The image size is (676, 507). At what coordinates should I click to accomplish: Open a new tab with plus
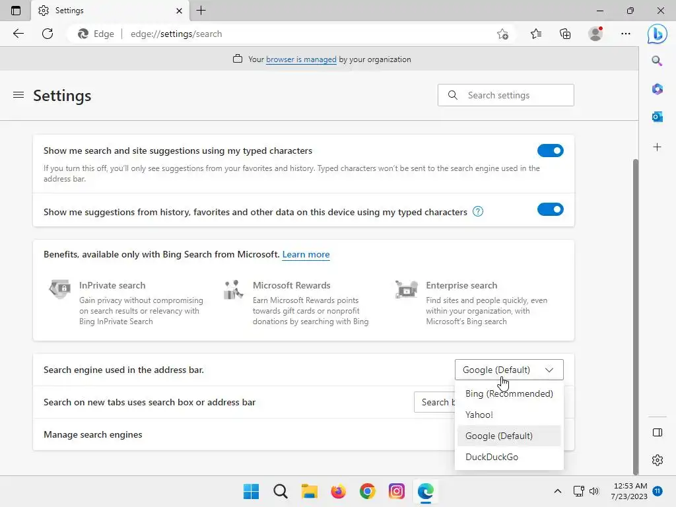[x=201, y=11]
